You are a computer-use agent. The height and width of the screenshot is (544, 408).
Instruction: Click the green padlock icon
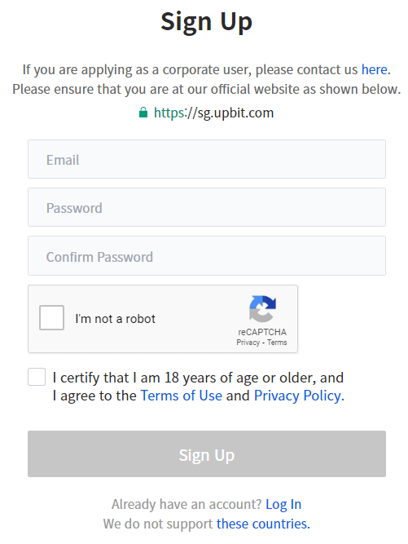click(143, 113)
